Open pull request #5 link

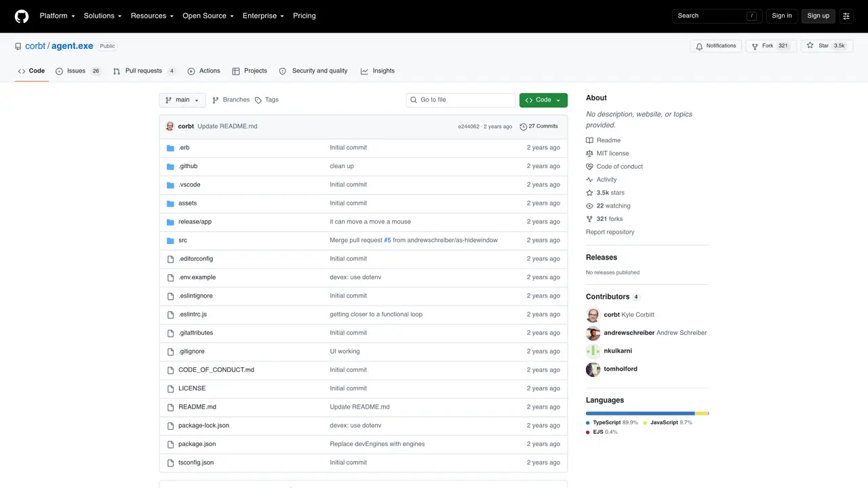[x=388, y=241]
